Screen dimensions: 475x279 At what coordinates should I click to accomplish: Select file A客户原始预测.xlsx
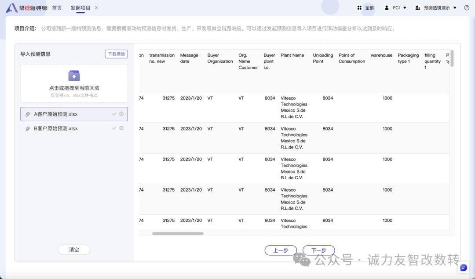74,114
